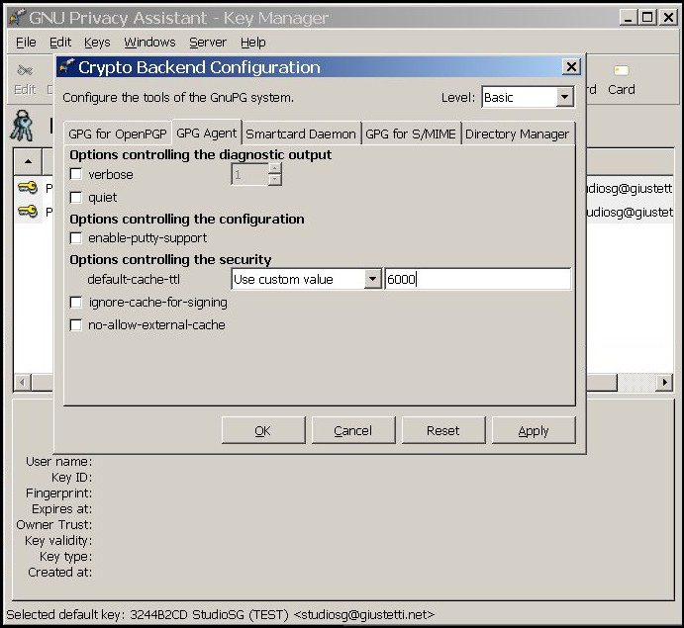
Task: Check no-allow-external-cache option
Action: (76, 324)
